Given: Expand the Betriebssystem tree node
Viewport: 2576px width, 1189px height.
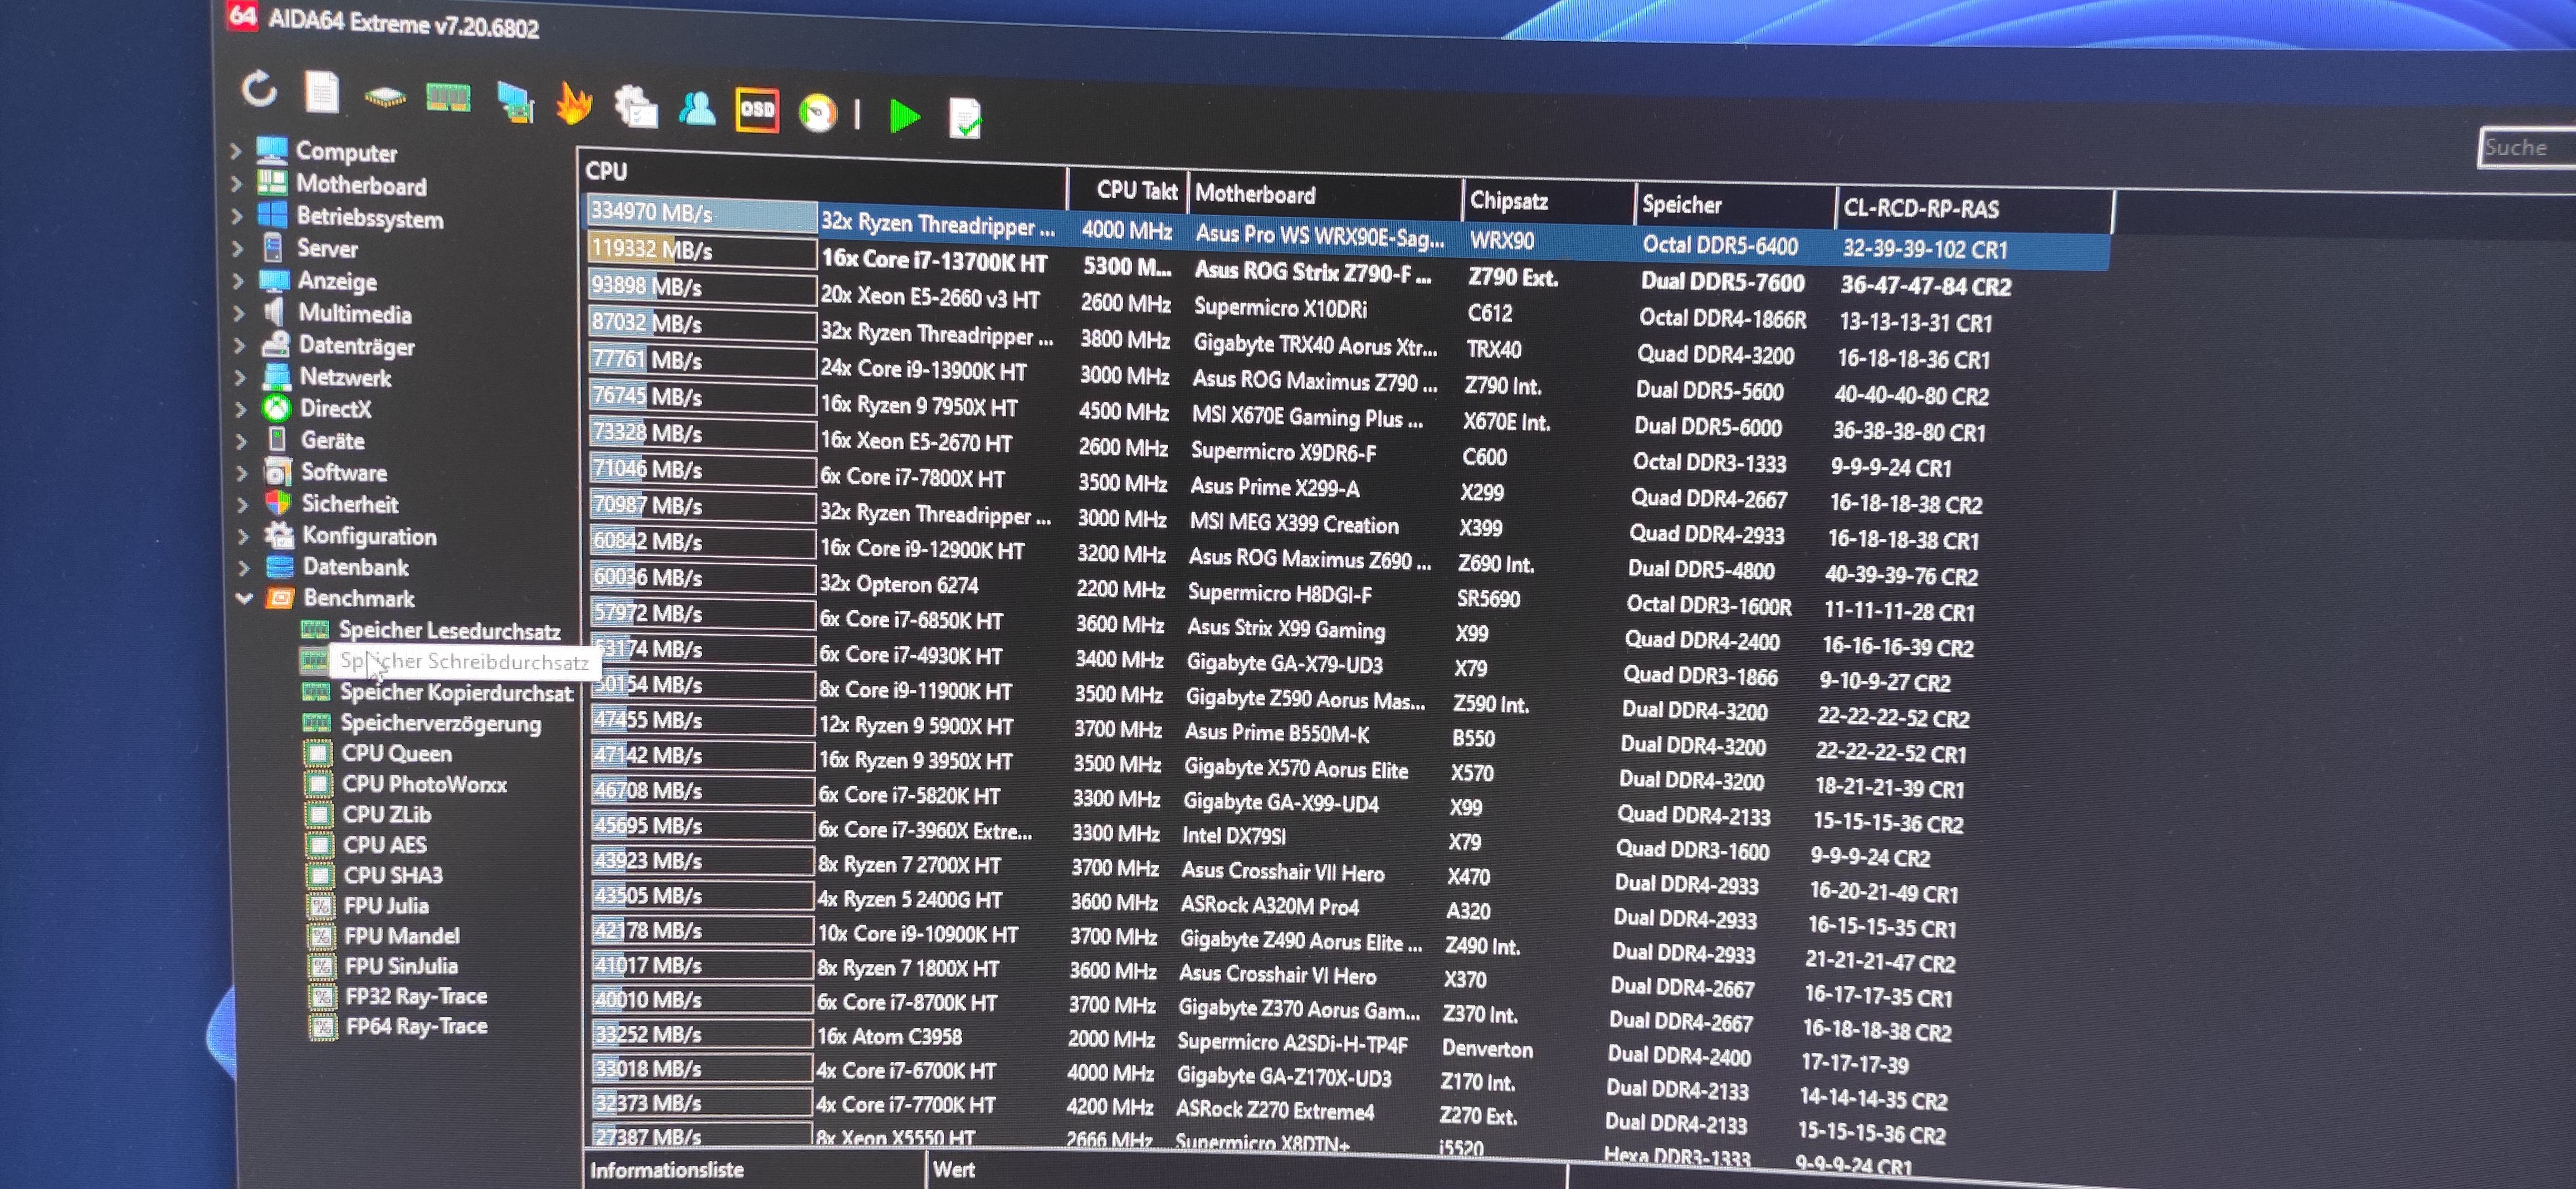Looking at the screenshot, I should pos(237,216).
